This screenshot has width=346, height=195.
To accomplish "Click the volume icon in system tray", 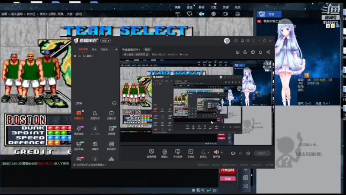I will coord(203,190).
